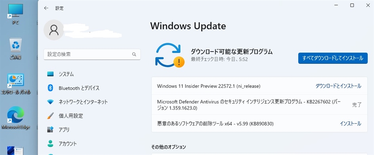Maximize the Settings window
The width and height of the screenshot is (374, 155).
pyautogui.click(x=352, y=5)
